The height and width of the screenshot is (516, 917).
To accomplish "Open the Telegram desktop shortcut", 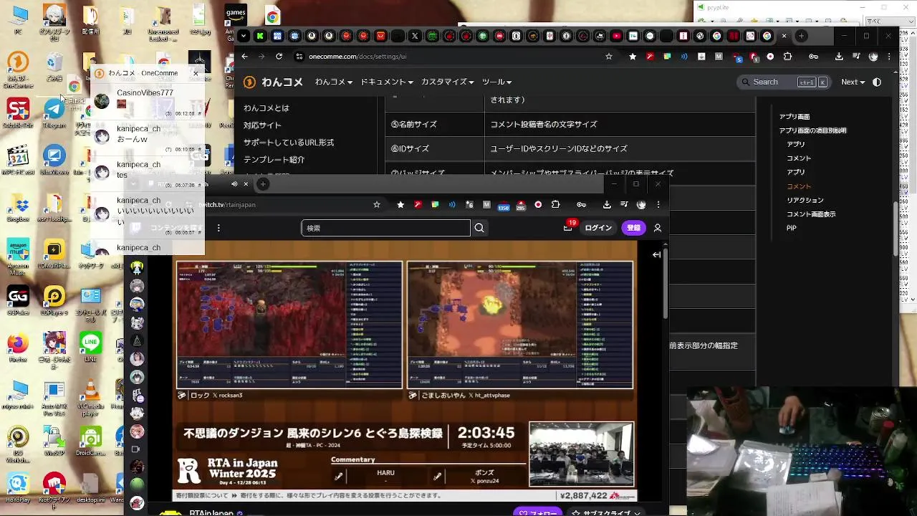I will [x=54, y=113].
